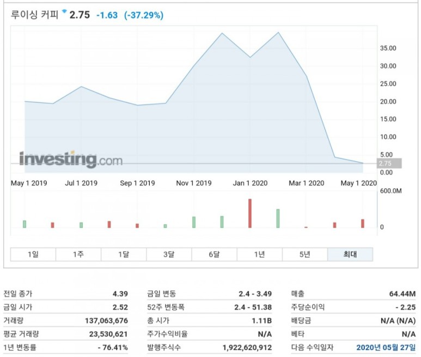This screenshot has height=357, width=421.
Task: Click the 거래량 value 137,063,676
Action: click(x=106, y=321)
